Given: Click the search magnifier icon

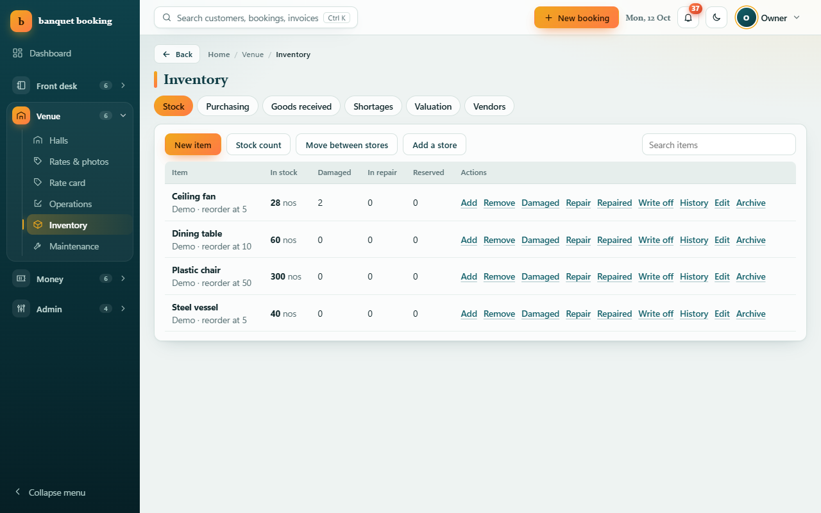Looking at the screenshot, I should pyautogui.click(x=167, y=18).
